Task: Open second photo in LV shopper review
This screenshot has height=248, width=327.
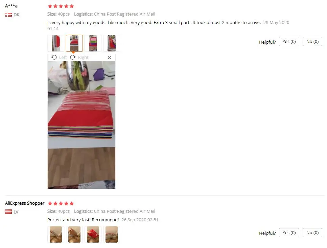Action: click(x=74, y=234)
